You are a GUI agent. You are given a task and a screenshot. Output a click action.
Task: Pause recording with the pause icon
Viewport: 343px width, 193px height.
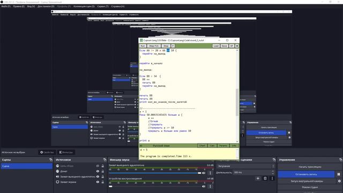(339, 174)
